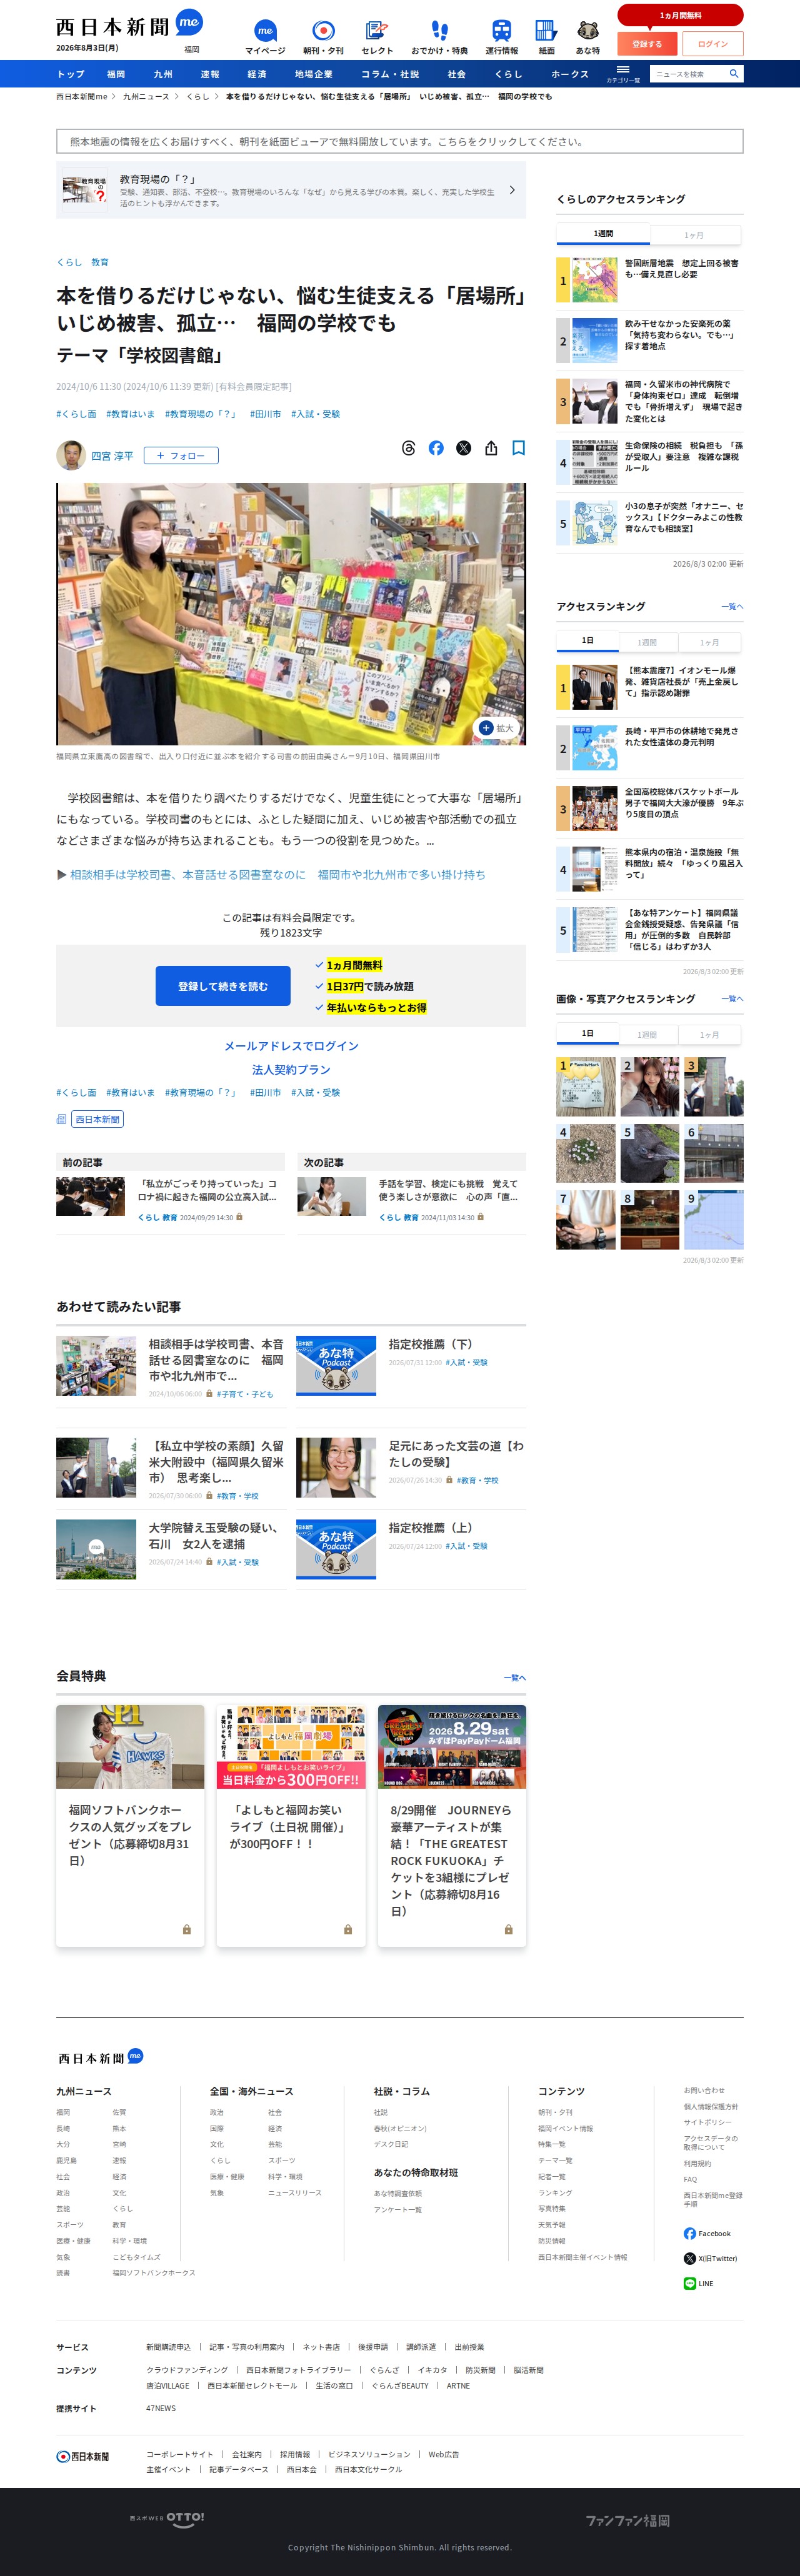
Task: Expand the 一覧 link beside アクセスランキング
Action: tap(732, 607)
